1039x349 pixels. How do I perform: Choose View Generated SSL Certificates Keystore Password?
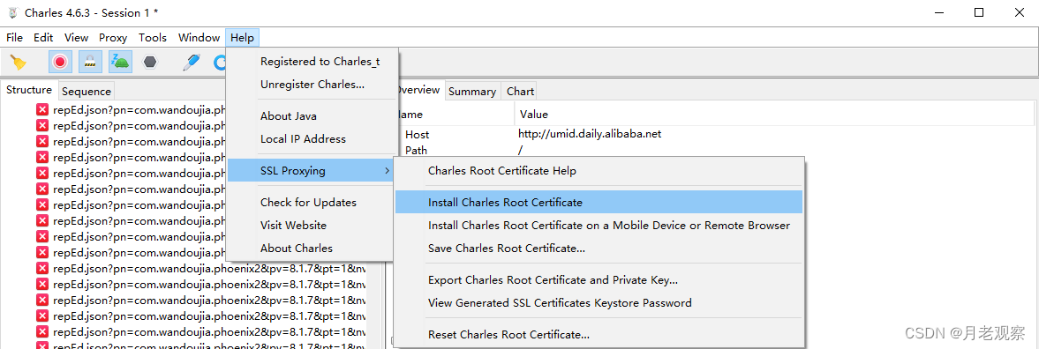[x=599, y=303]
